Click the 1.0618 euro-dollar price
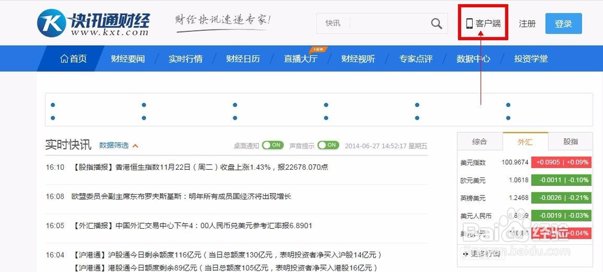The height and width of the screenshot is (272, 603). pyautogui.click(x=517, y=180)
